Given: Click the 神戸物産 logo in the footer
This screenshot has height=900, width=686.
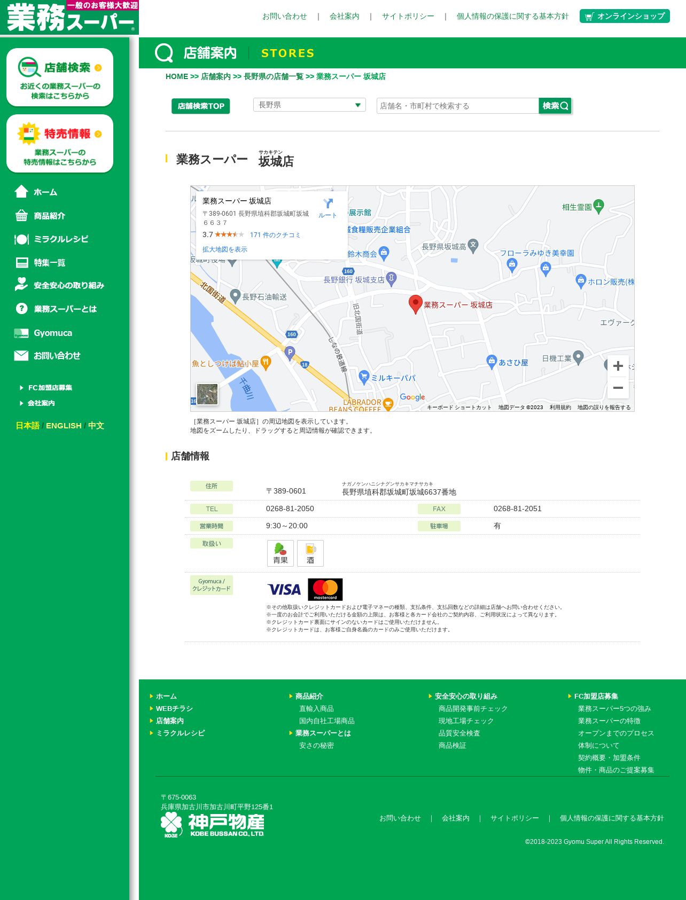Looking at the screenshot, I should pyautogui.click(x=213, y=825).
